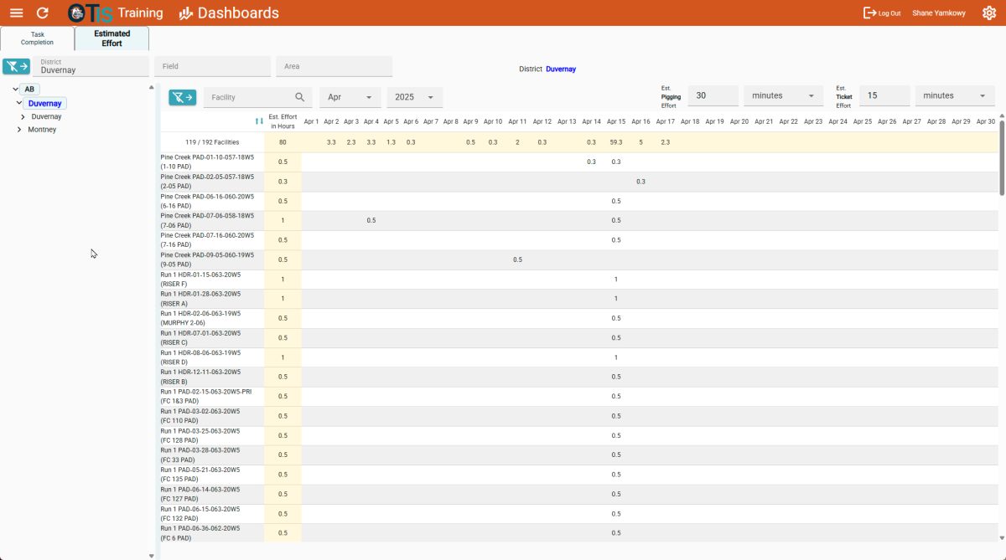This screenshot has height=560, width=1006.
Task: Click the Est. Pigging Effort value field
Action: point(712,95)
